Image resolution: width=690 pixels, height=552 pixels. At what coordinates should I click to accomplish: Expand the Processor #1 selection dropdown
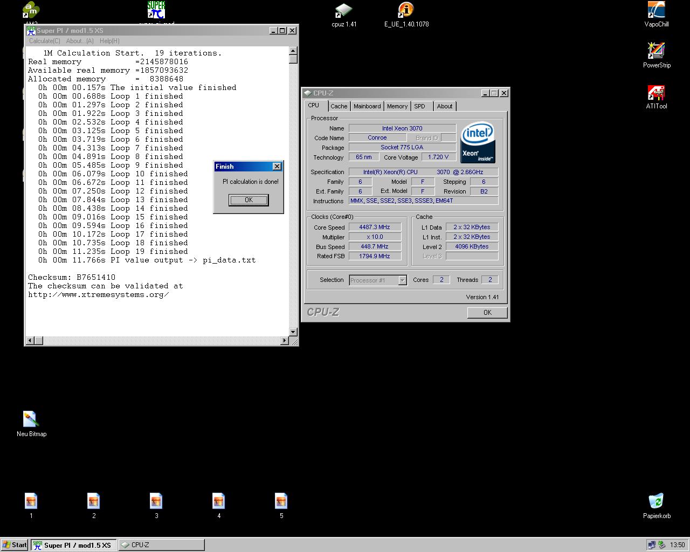coord(402,280)
